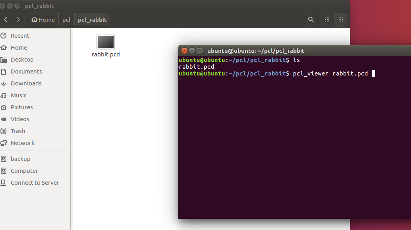The width and height of the screenshot is (411, 230).
Task: Open Downloads in sidebar
Action: [x=35, y=83]
